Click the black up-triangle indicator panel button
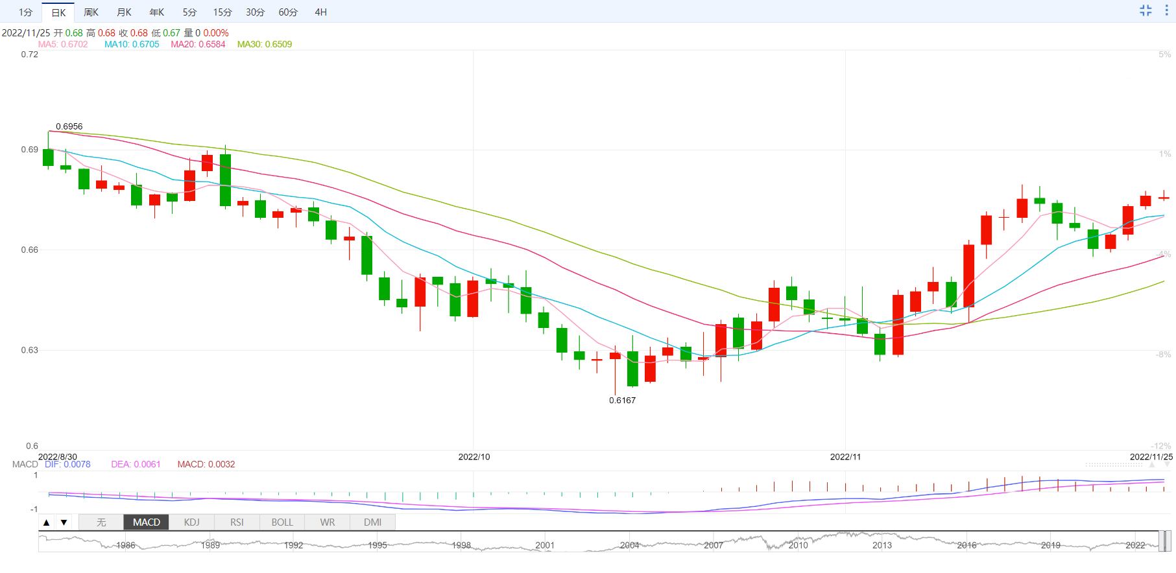The image size is (1176, 573). 46,522
